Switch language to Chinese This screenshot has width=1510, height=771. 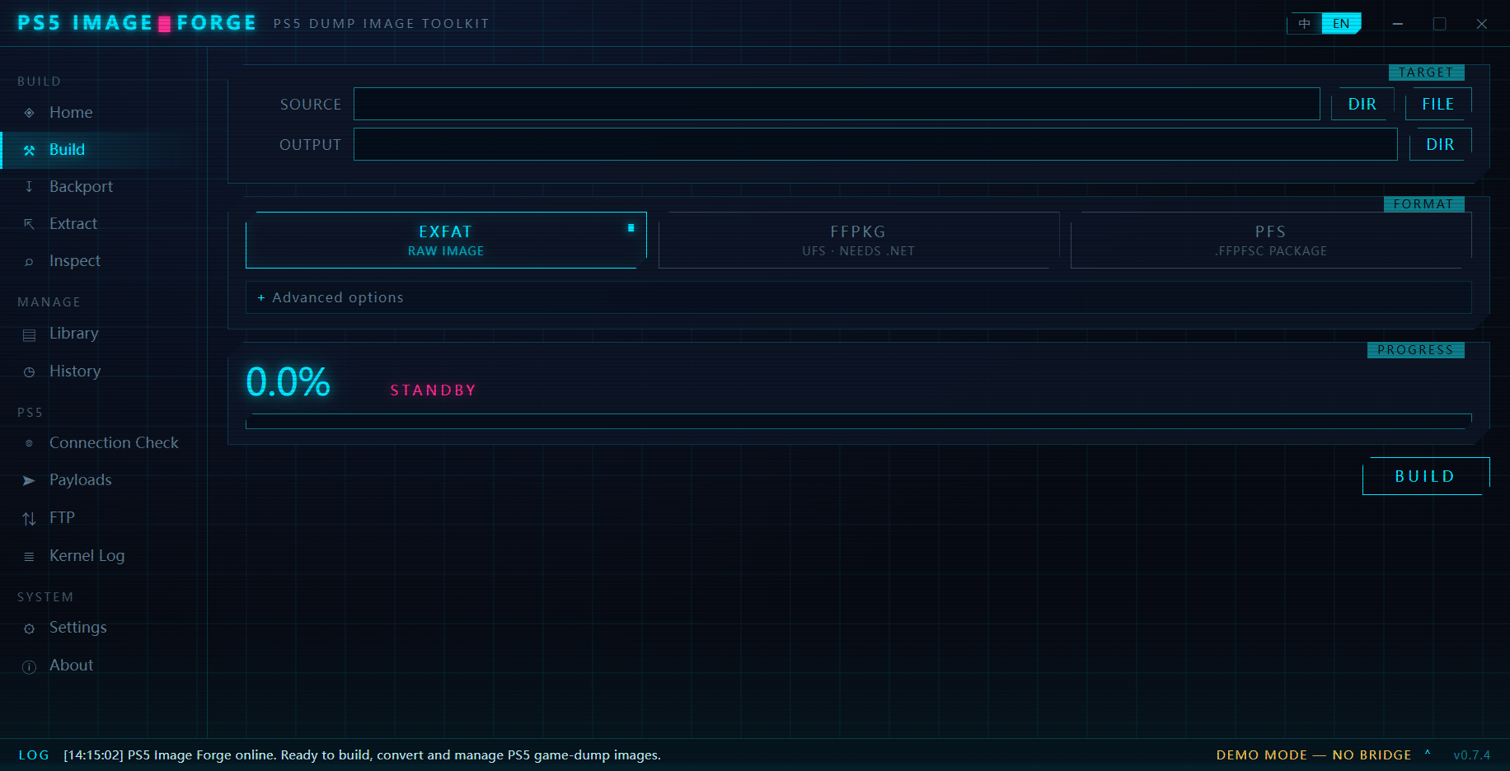tap(1304, 23)
